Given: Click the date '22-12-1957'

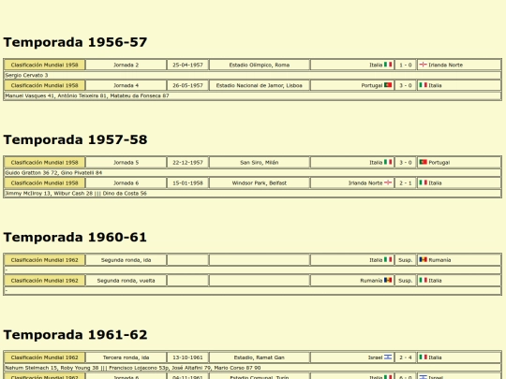Looking at the screenshot, I should click(x=187, y=163).
